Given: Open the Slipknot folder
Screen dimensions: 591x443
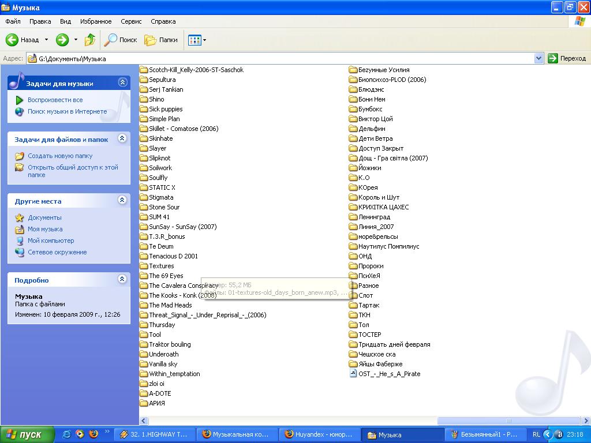Looking at the screenshot, I should point(159,158).
